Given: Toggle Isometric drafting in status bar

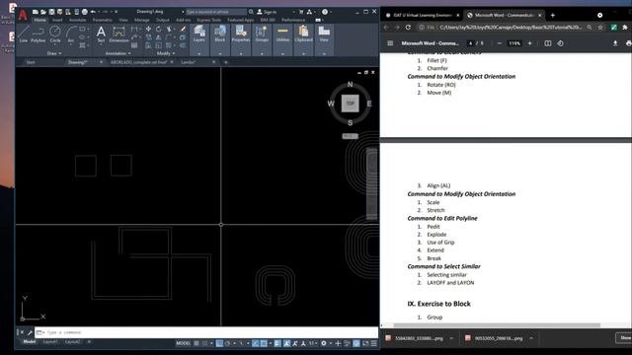Looking at the screenshot, I should [241, 343].
